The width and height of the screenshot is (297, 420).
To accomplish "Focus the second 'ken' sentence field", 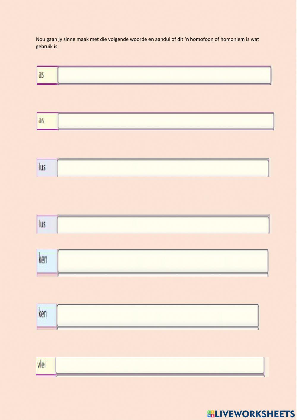I will [x=157, y=315].
